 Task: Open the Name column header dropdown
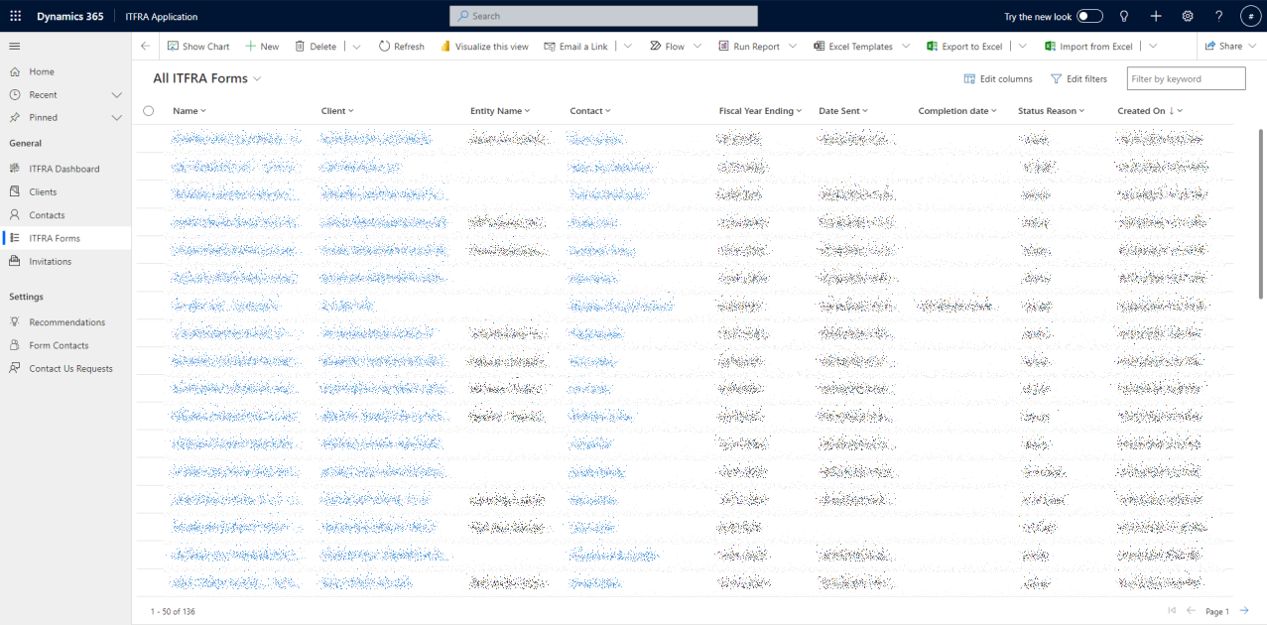203,110
